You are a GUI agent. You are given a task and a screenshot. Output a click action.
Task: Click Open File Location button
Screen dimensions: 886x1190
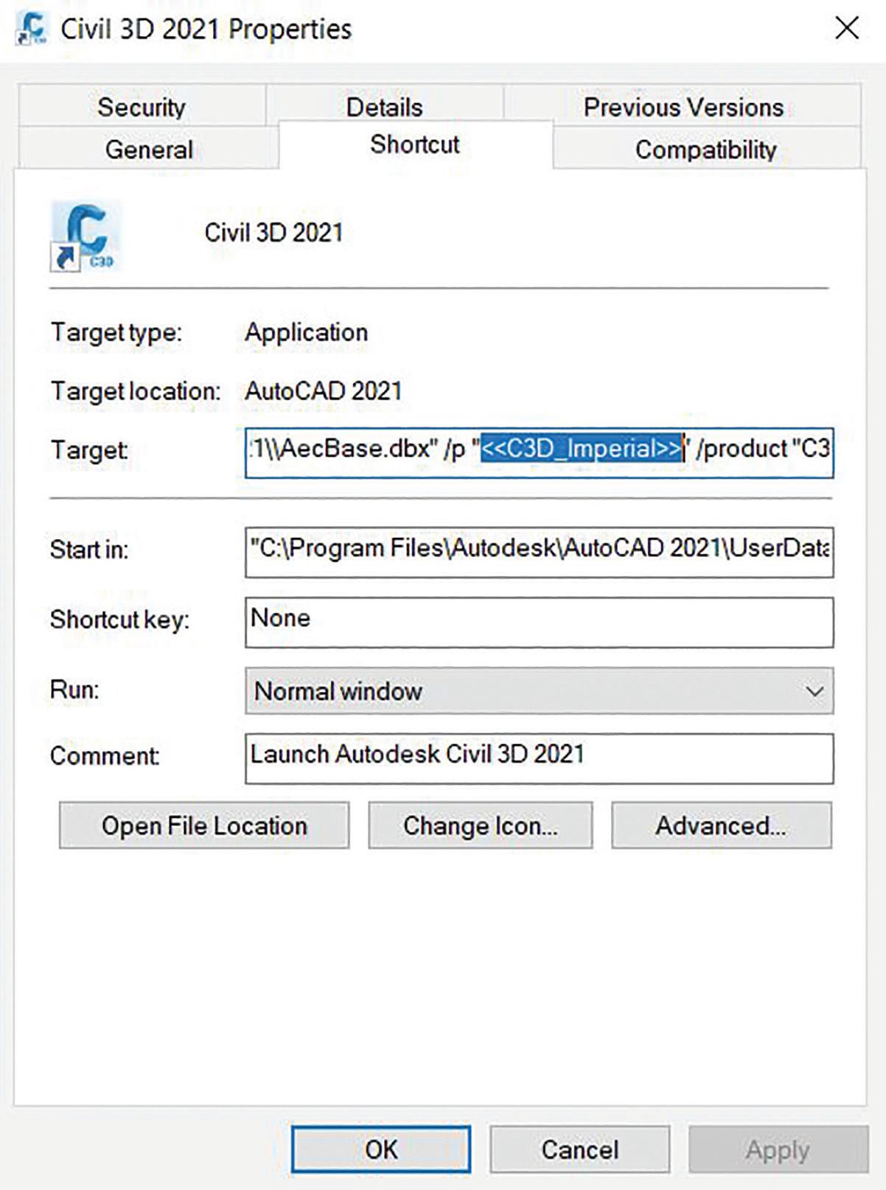point(204,825)
